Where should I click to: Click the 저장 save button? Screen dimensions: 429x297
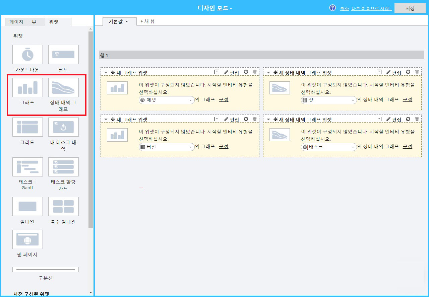[x=410, y=8]
